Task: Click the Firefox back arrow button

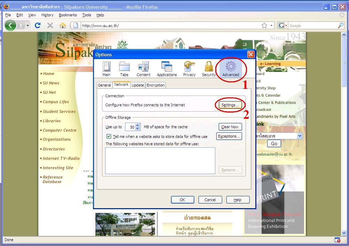Action: [x=10, y=25]
